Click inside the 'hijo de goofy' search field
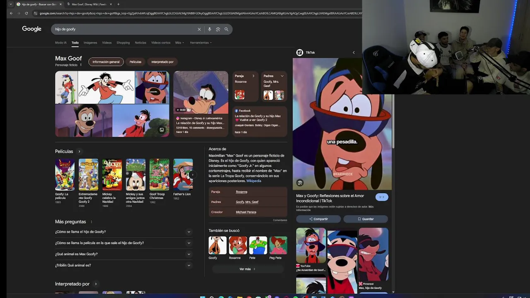Screen dimensions: 530x298 pyautogui.click(x=124, y=29)
